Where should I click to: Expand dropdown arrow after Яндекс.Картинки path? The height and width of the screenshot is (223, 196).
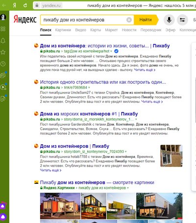[x=128, y=188]
